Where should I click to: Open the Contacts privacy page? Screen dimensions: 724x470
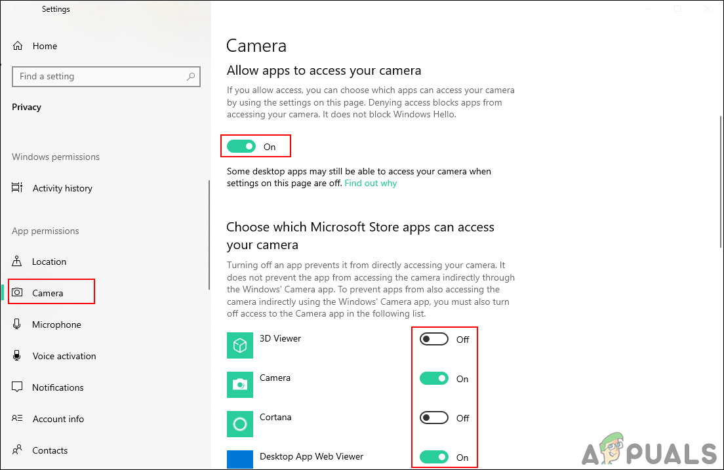point(50,450)
